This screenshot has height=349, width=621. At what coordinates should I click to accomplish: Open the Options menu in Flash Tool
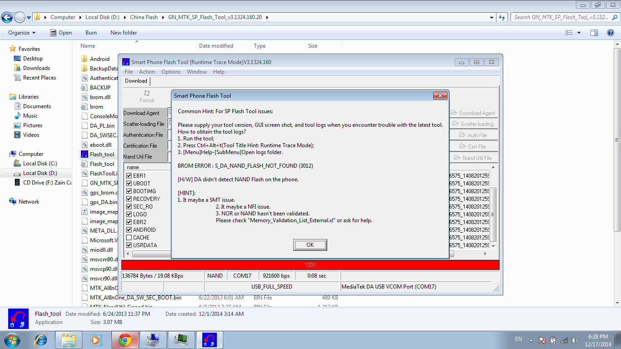(x=171, y=72)
